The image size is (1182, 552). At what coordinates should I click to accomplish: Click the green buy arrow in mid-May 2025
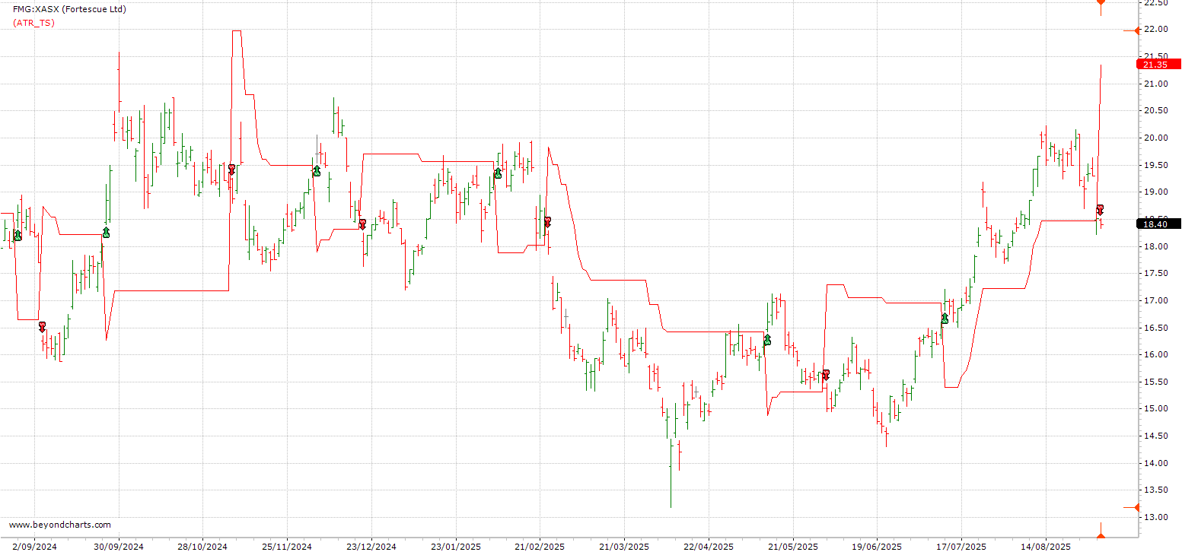coord(767,340)
